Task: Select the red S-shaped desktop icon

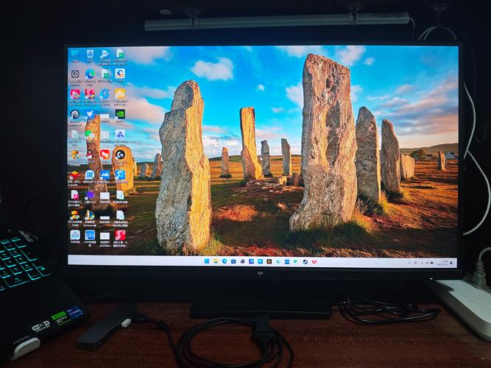Action: [120, 234]
